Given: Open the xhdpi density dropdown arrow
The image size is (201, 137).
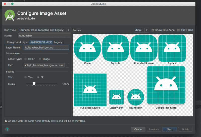Looking at the screenshot, I should 147,30.
